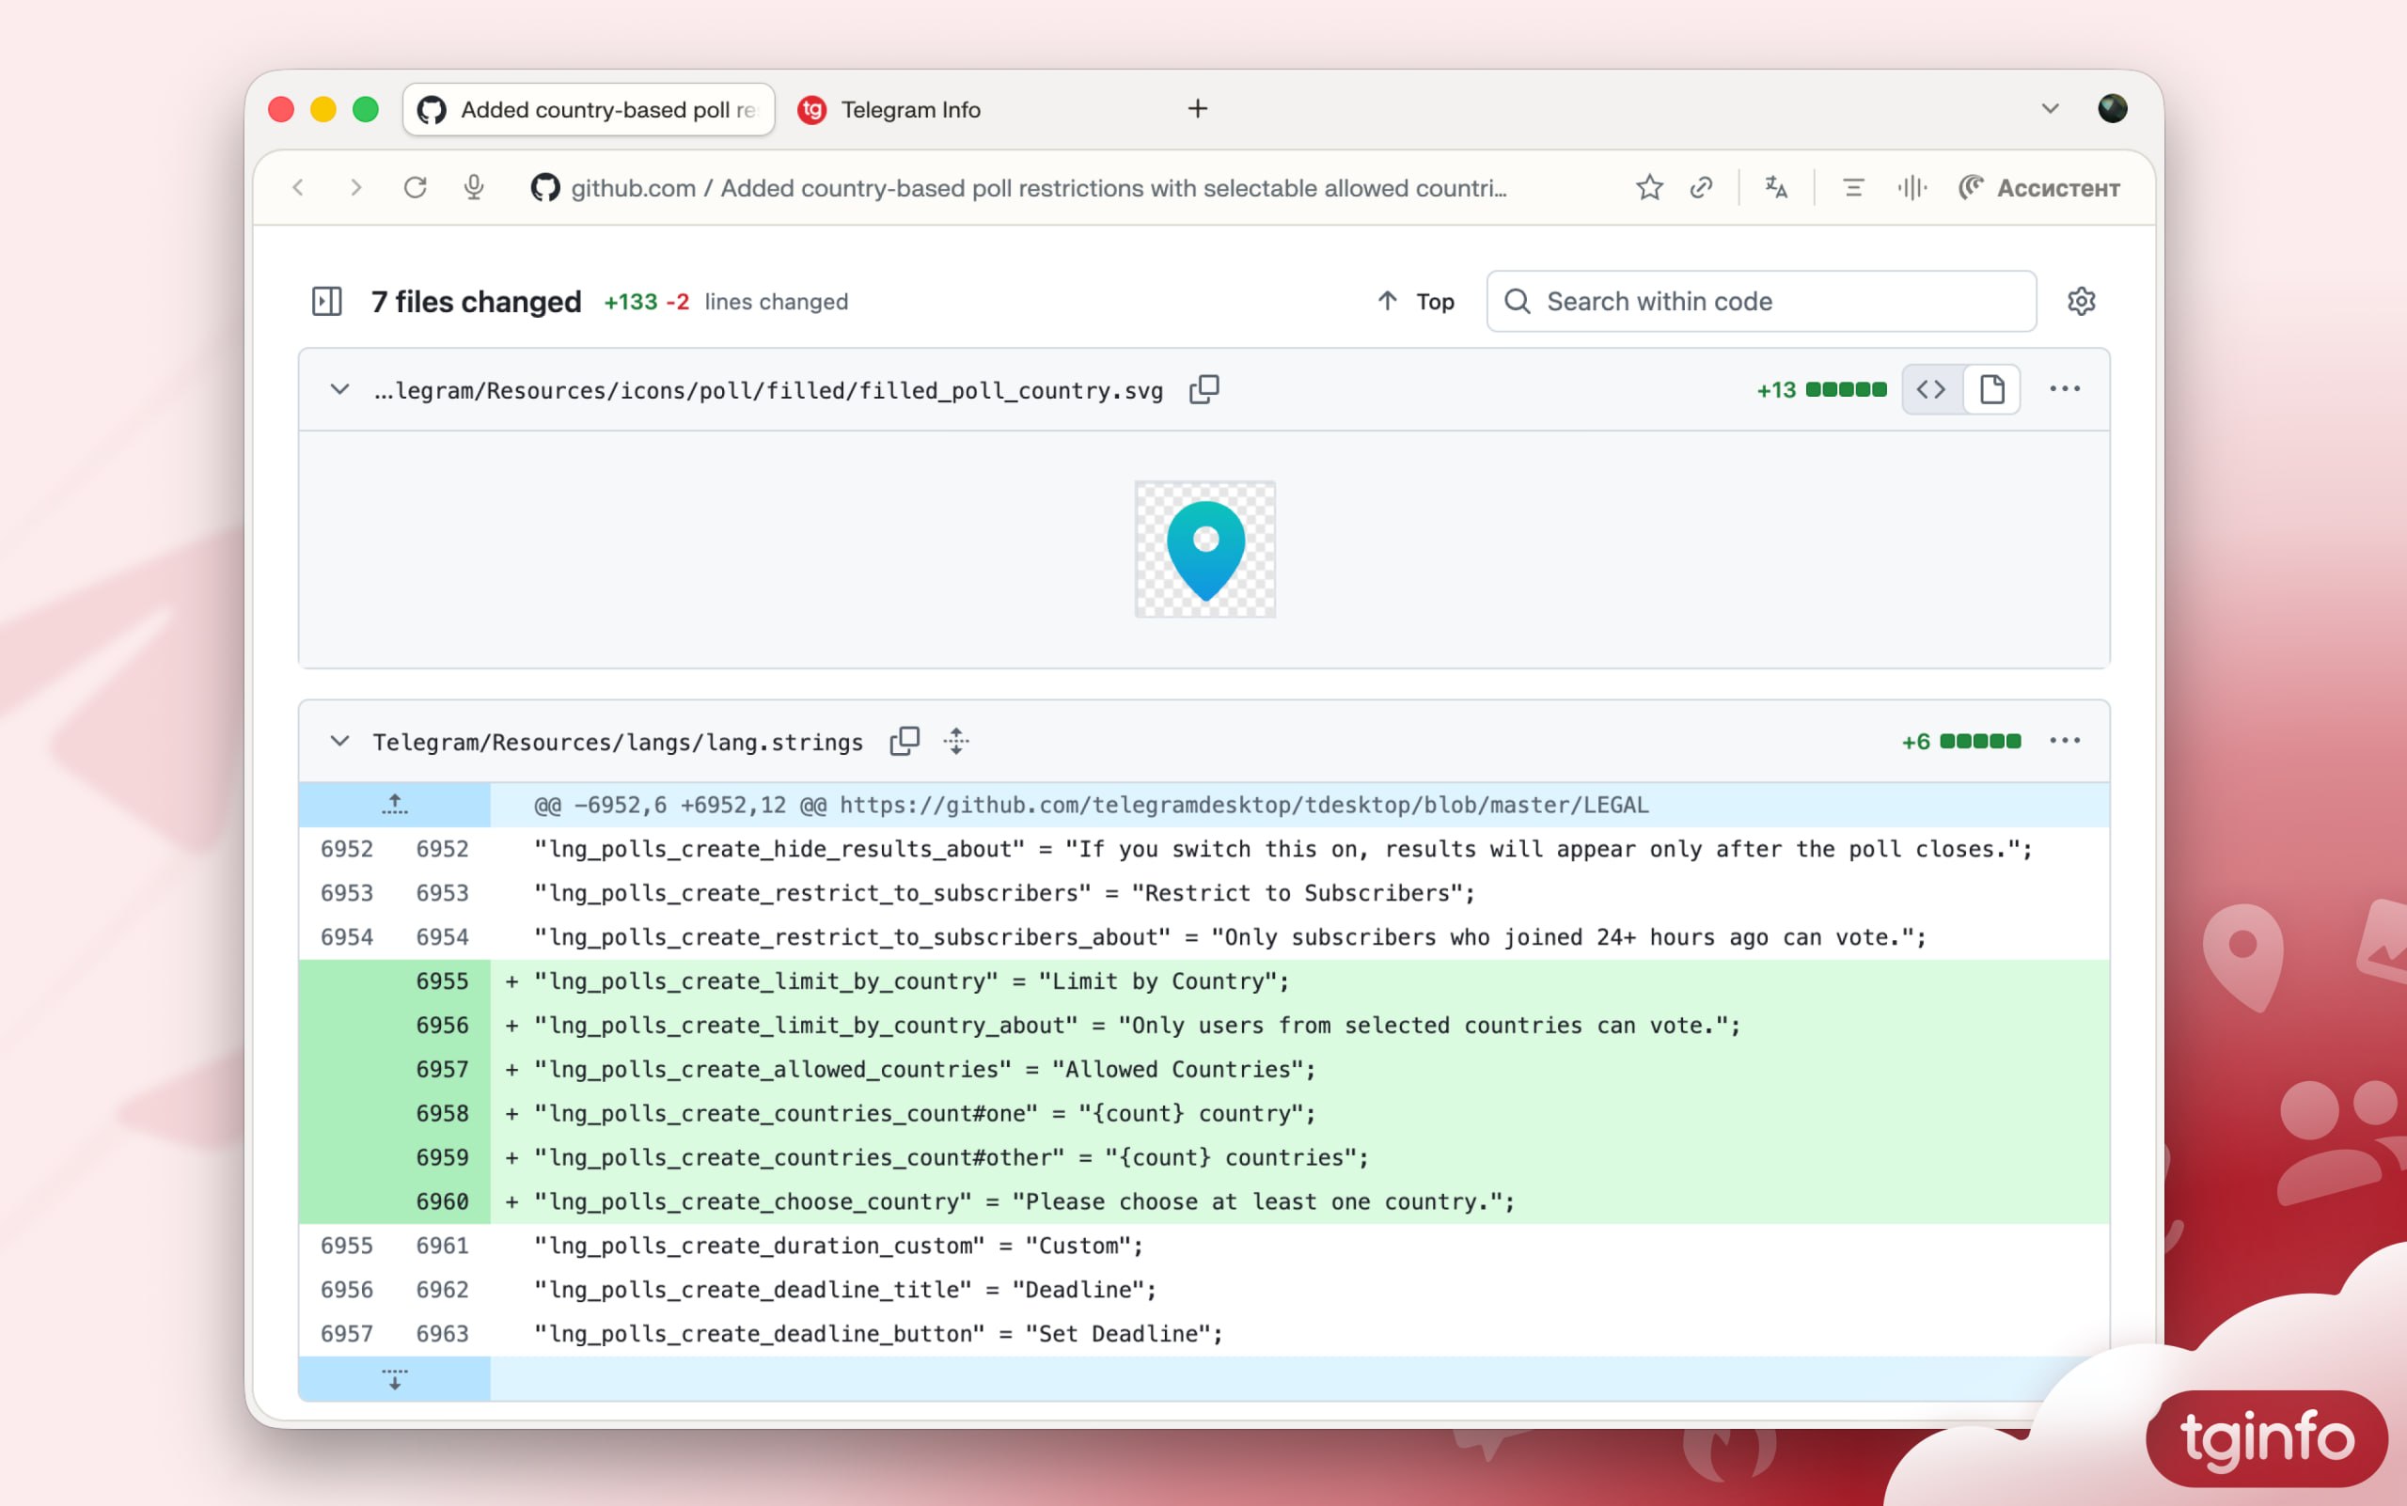The image size is (2407, 1506).
Task: Open the Ассистент assistant
Action: coord(2038,187)
